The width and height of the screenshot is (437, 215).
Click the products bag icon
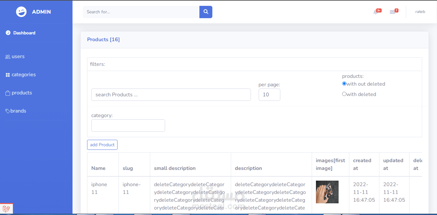pos(8,93)
